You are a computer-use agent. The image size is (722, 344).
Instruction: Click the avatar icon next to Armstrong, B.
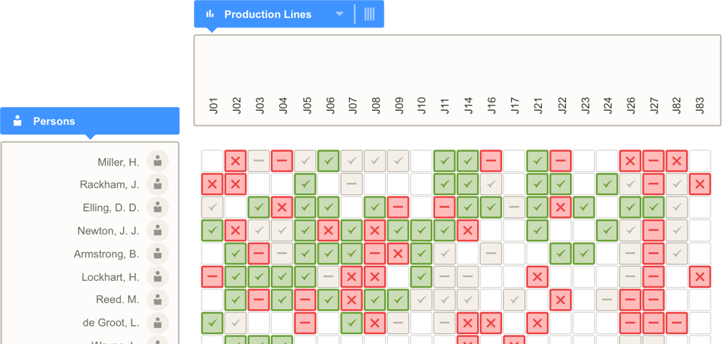tap(157, 254)
